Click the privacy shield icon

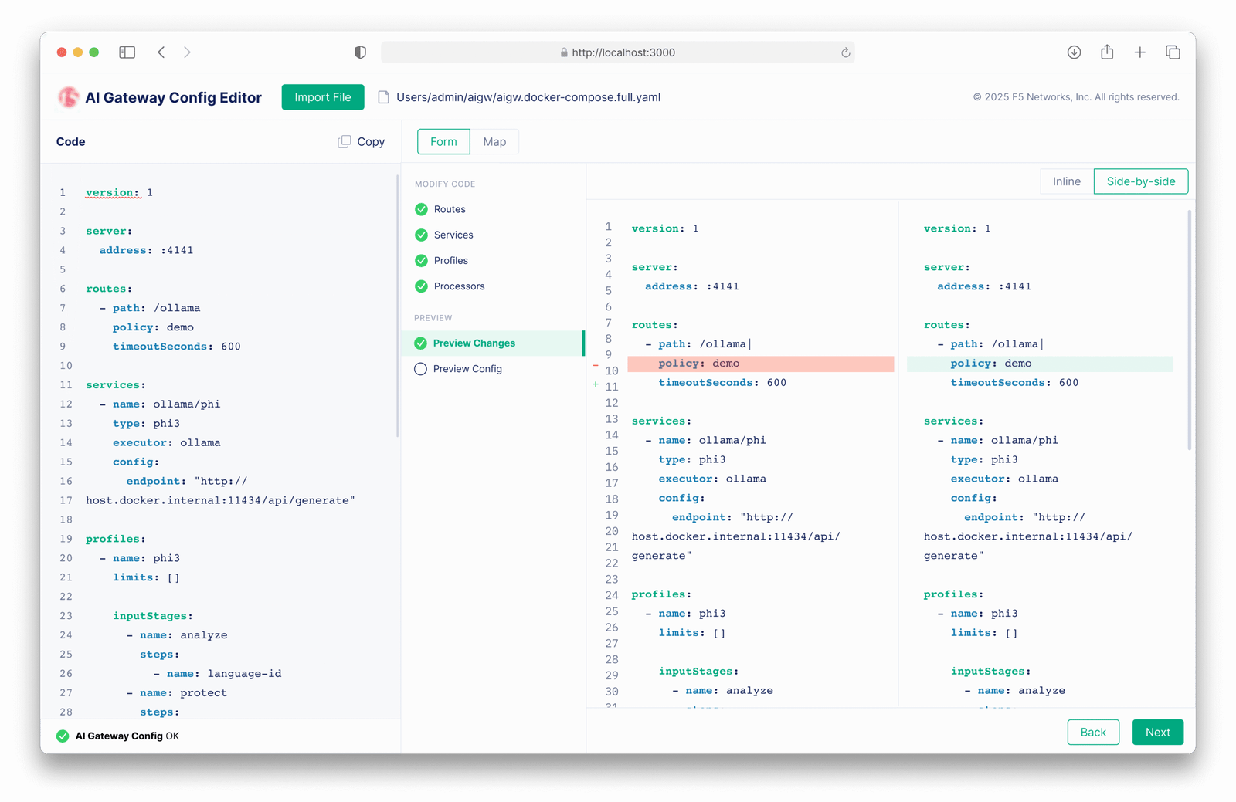(x=360, y=52)
